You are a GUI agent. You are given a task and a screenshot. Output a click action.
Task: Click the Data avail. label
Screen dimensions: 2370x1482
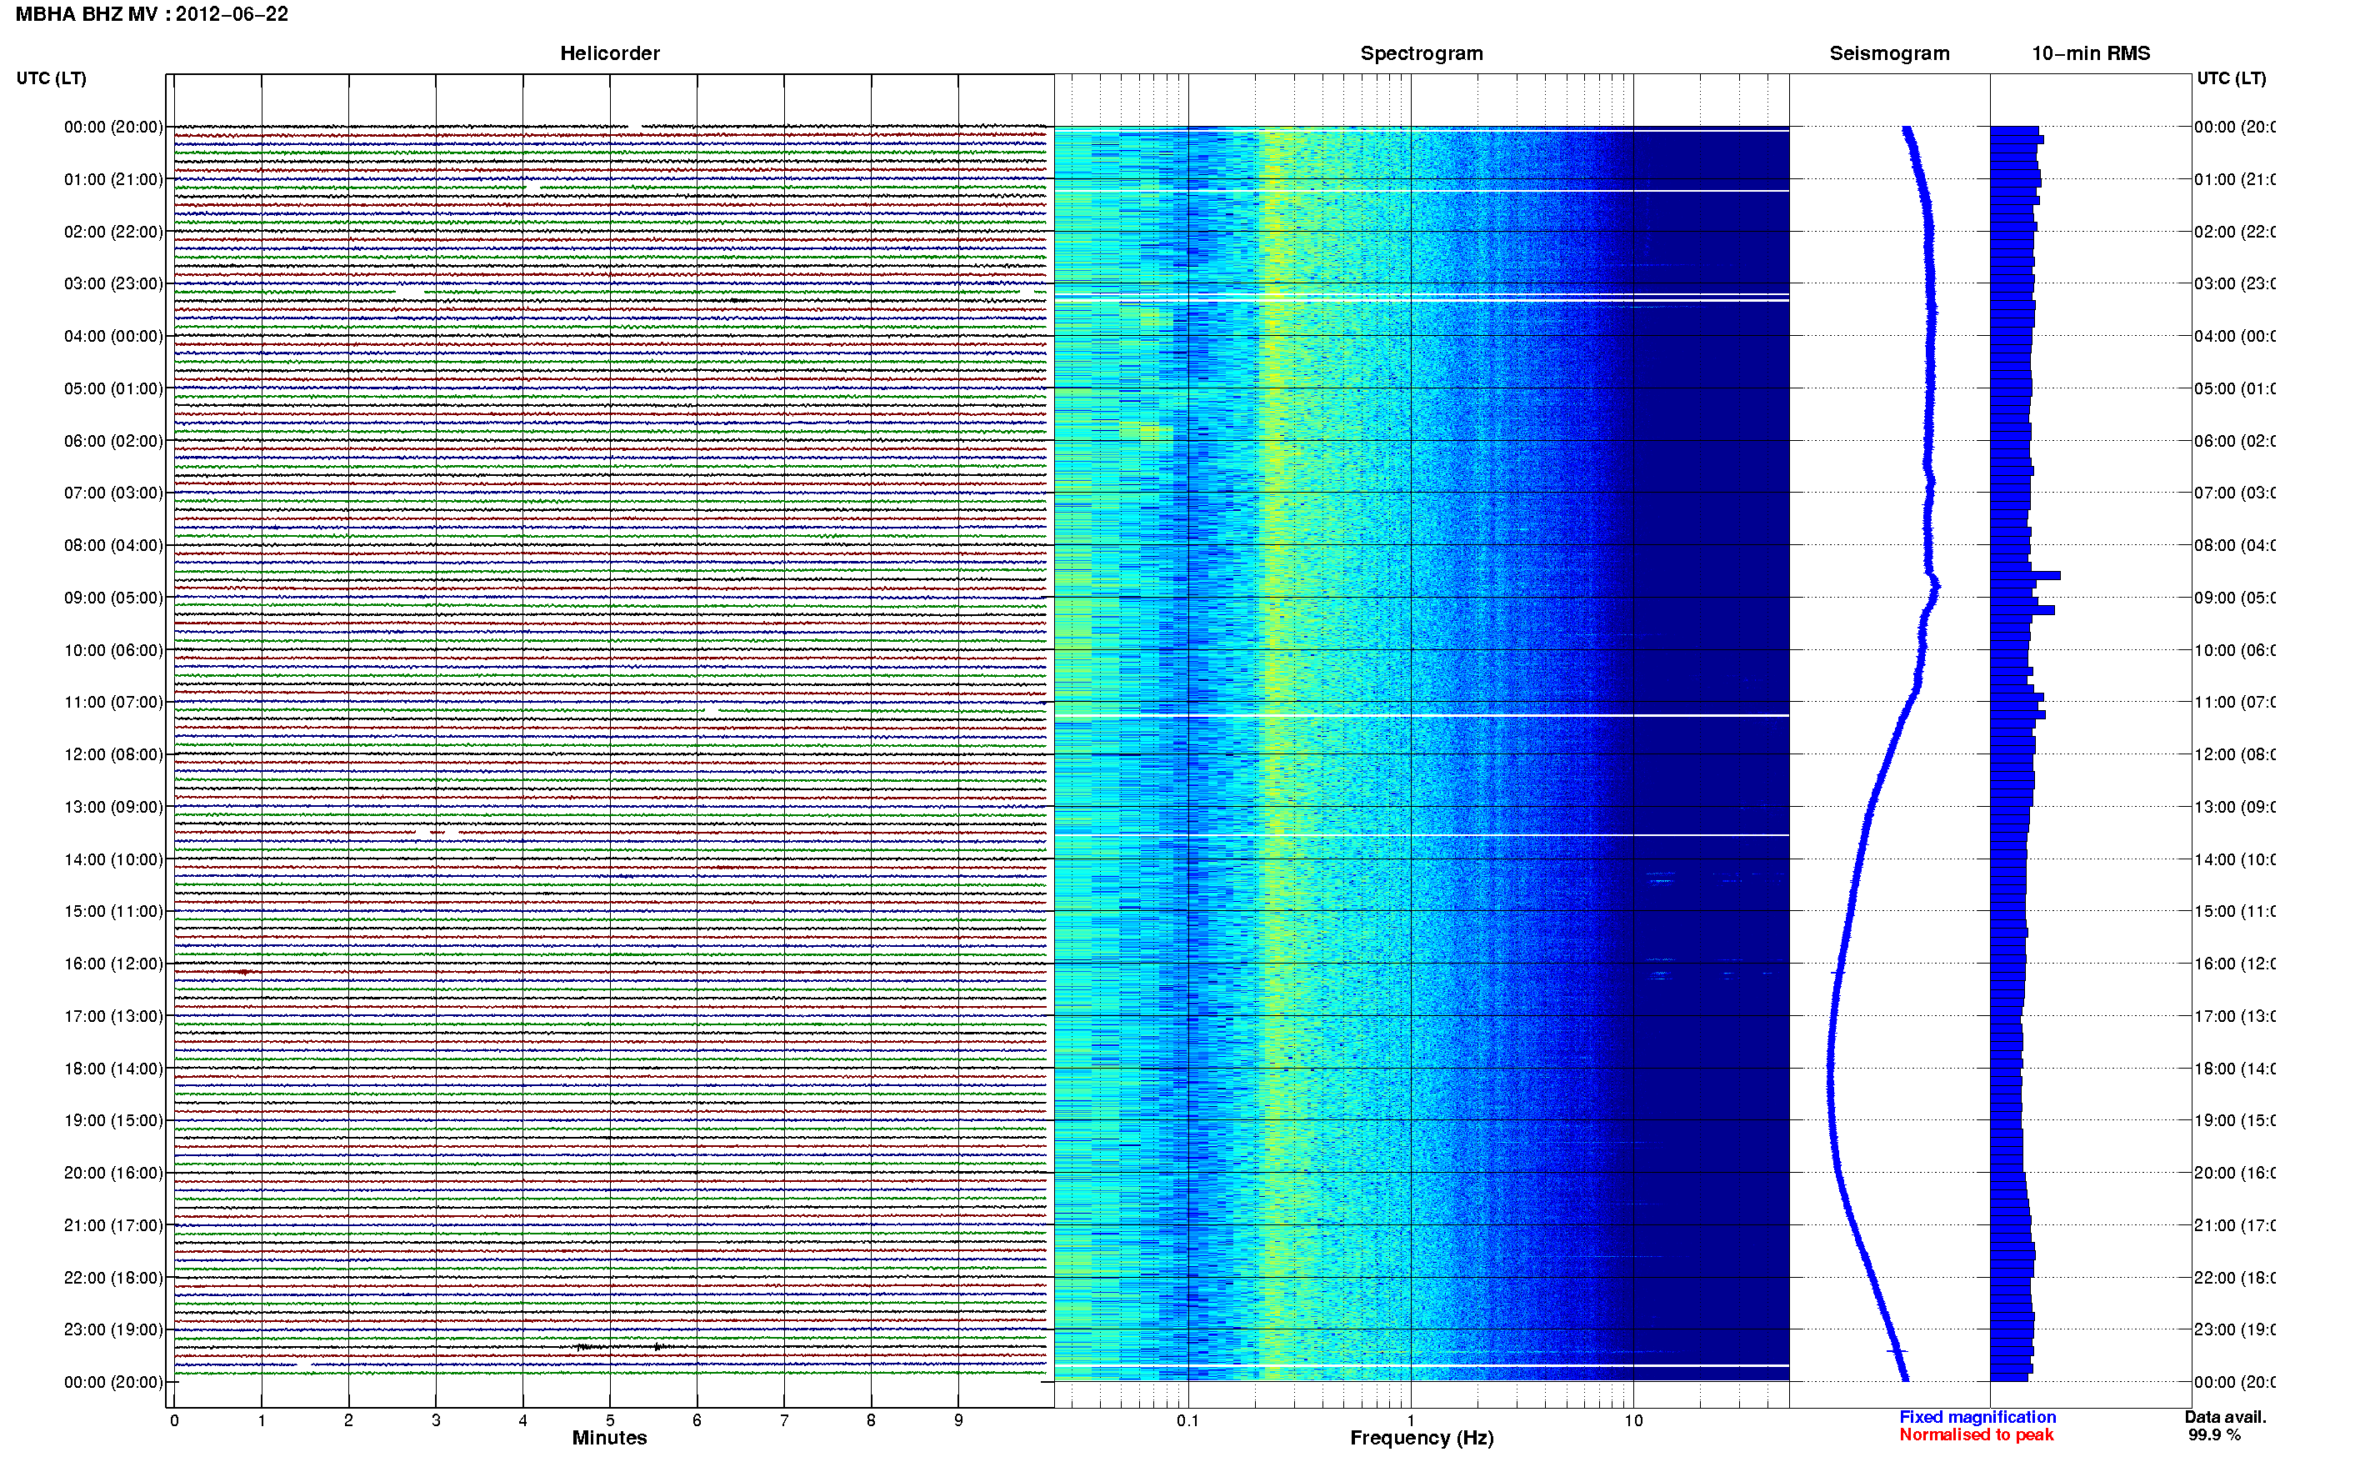(2225, 1417)
